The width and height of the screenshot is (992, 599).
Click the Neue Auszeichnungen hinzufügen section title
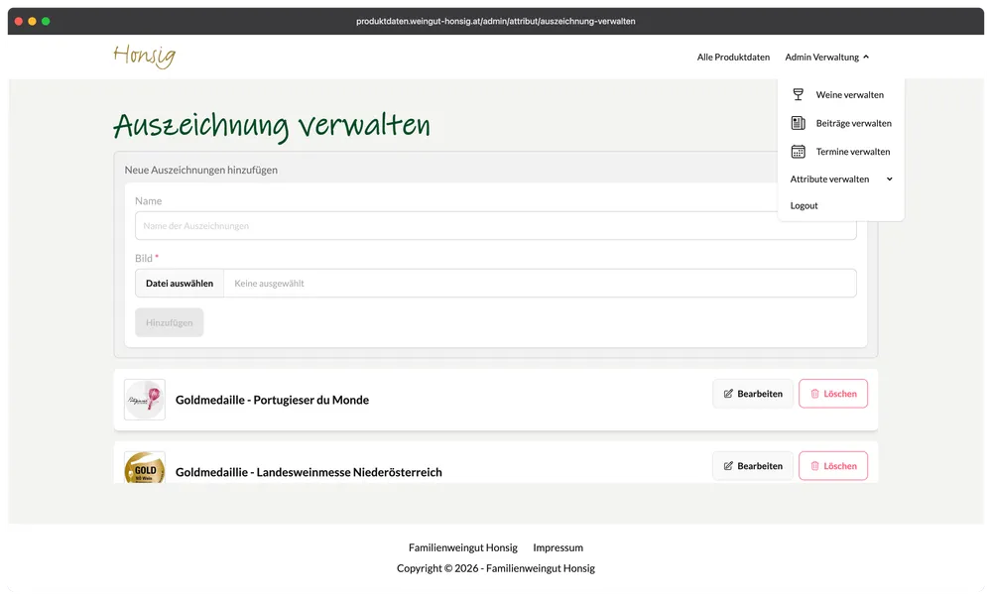pyautogui.click(x=201, y=170)
